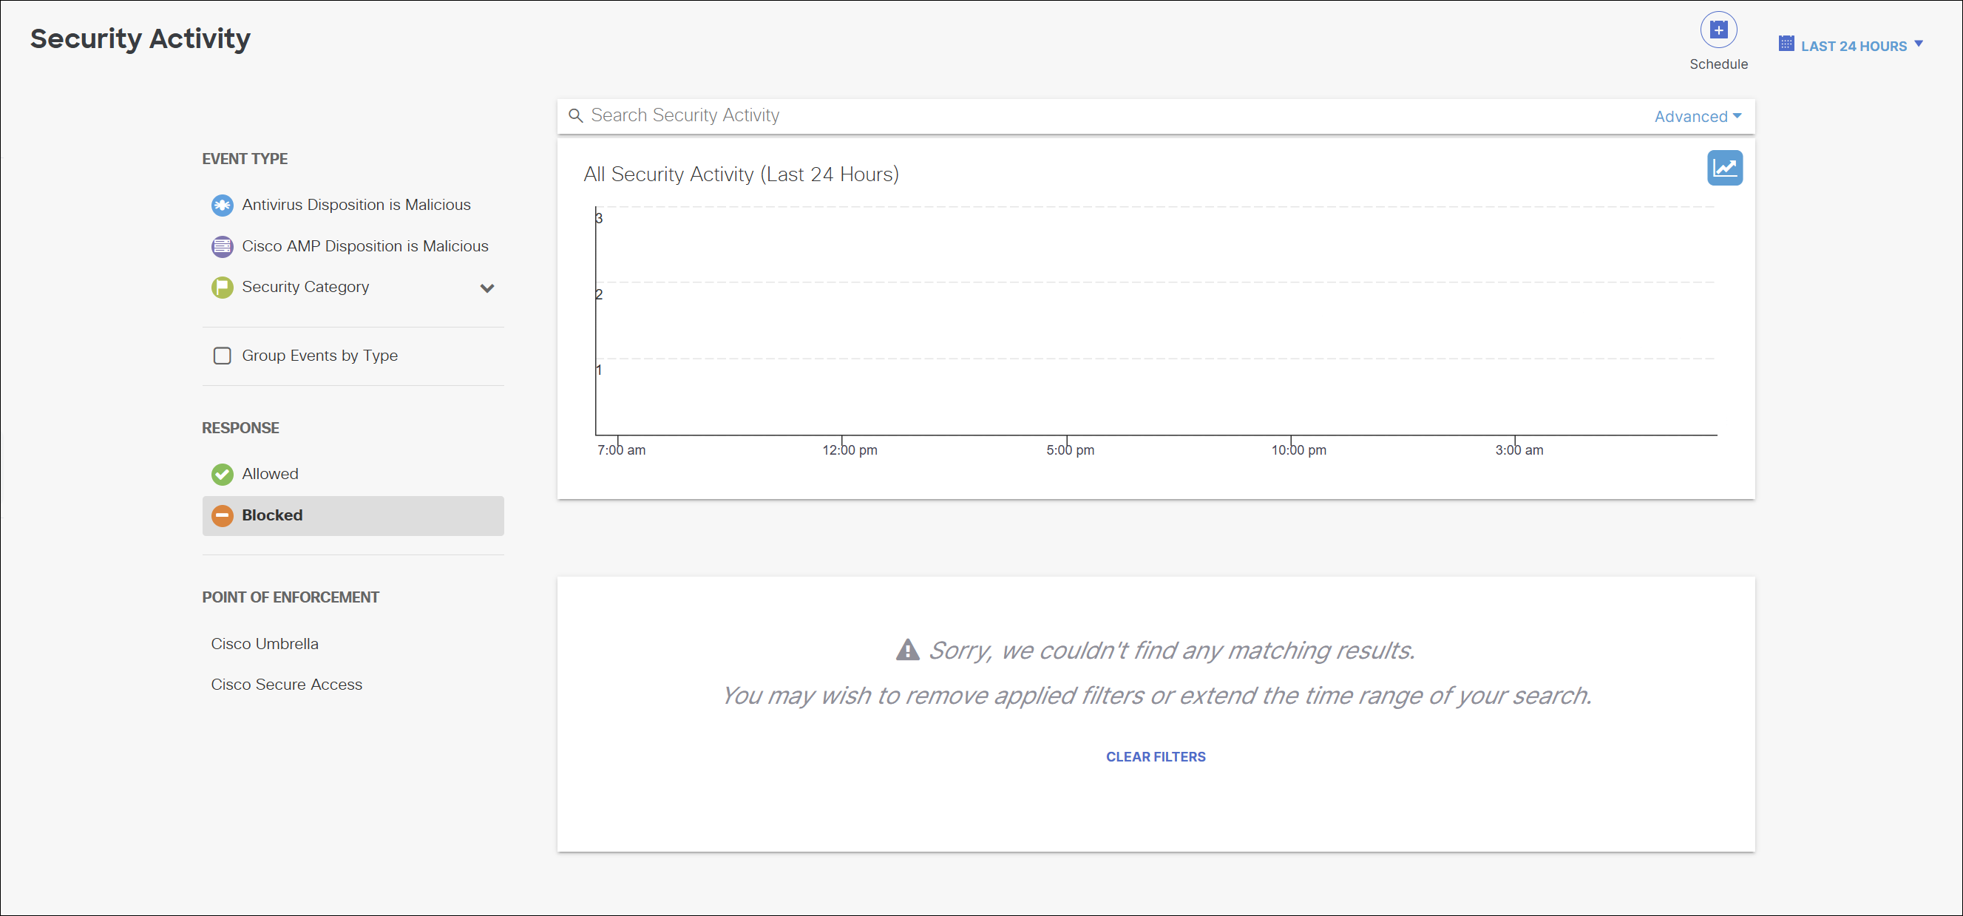Toggle the chart view icon button
The width and height of the screenshot is (1963, 916).
coord(1723,169)
